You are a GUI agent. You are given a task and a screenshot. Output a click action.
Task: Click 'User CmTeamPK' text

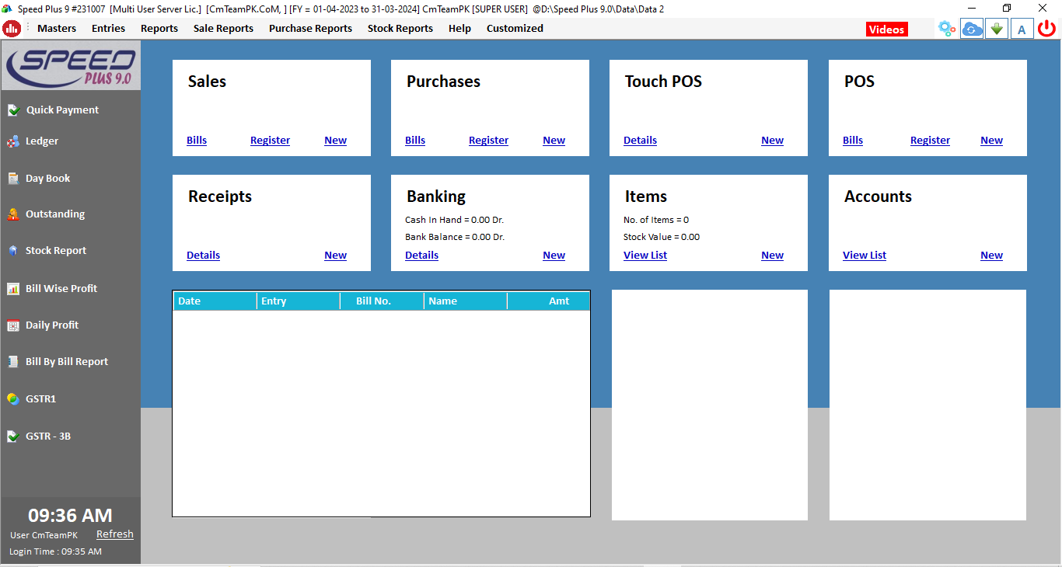click(44, 536)
